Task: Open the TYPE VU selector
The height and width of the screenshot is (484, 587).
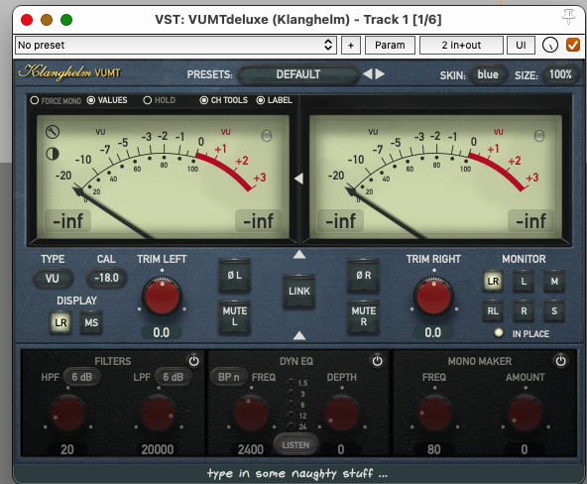Action: click(53, 278)
